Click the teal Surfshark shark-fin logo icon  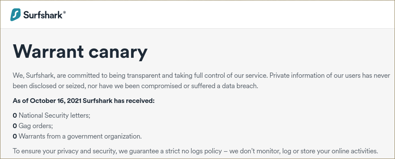pyautogui.click(x=15, y=15)
